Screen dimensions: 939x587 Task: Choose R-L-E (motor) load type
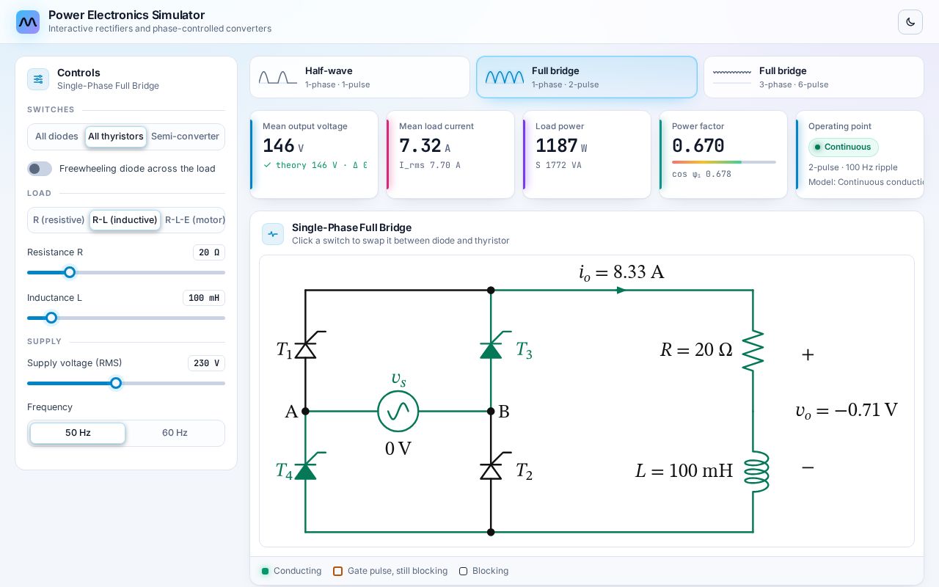pos(193,220)
